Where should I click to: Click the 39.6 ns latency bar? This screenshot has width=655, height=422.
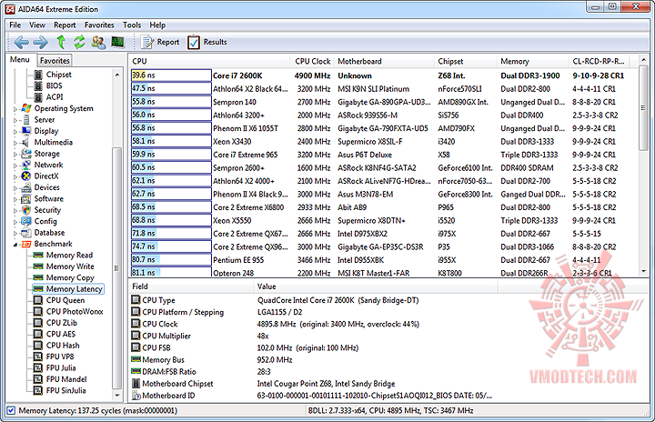click(x=171, y=75)
